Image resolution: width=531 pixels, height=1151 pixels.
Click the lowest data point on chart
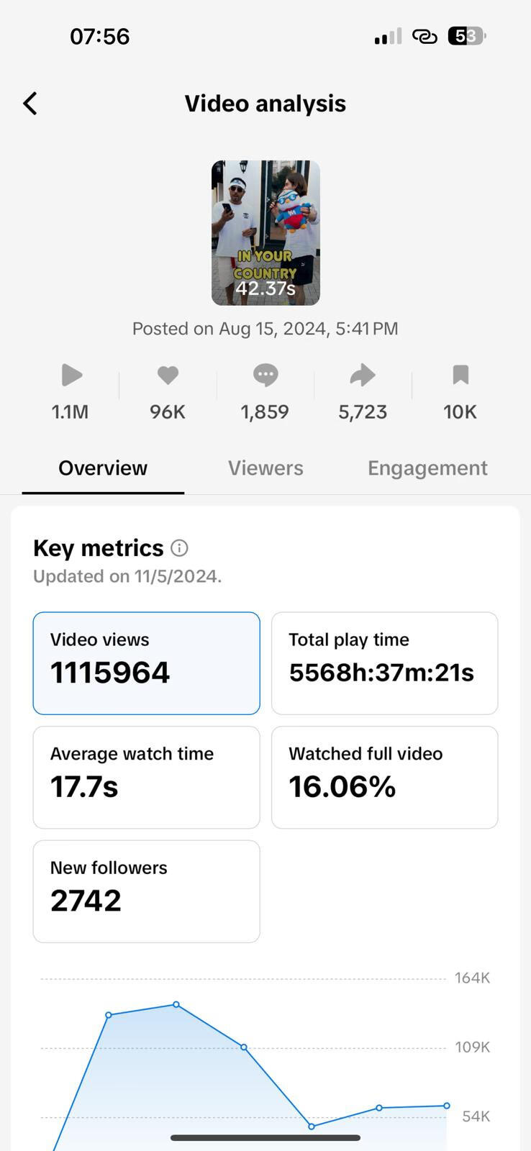click(312, 1127)
